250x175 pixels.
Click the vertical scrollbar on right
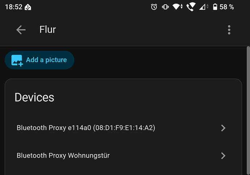click(248, 111)
